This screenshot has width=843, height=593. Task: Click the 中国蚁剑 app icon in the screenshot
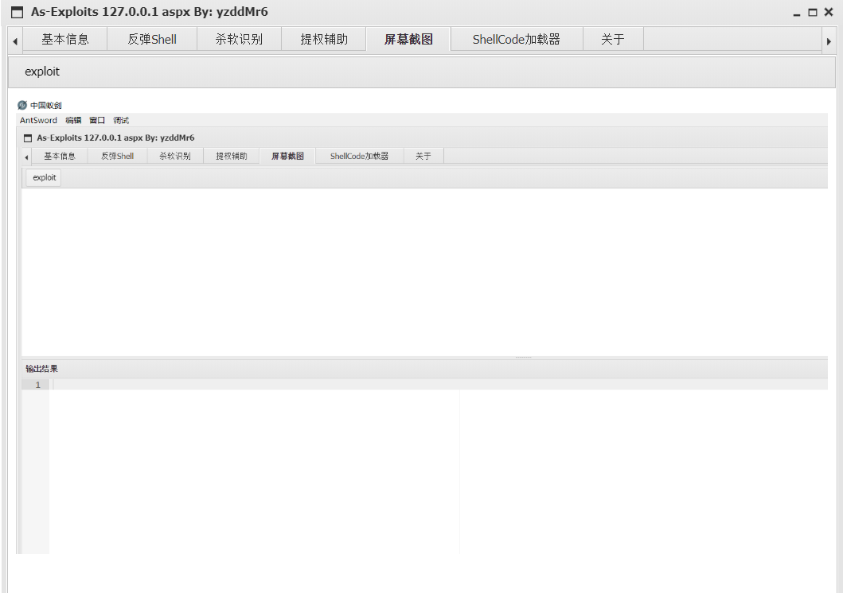(22, 105)
